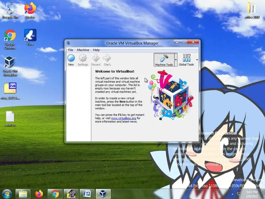Click the Welcome to VirtualBox! heading
This screenshot has width=265, height=199.
tap(115, 71)
